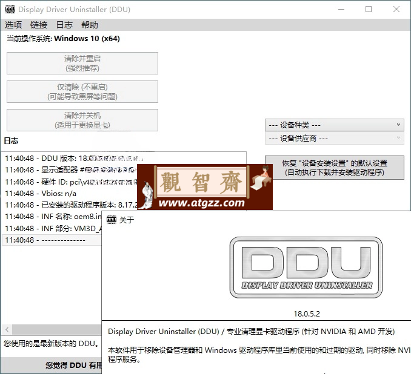The height and width of the screenshot is (374, 411).
Task: Click the log scrollbar left arrow
Action: pyautogui.click(x=7, y=329)
